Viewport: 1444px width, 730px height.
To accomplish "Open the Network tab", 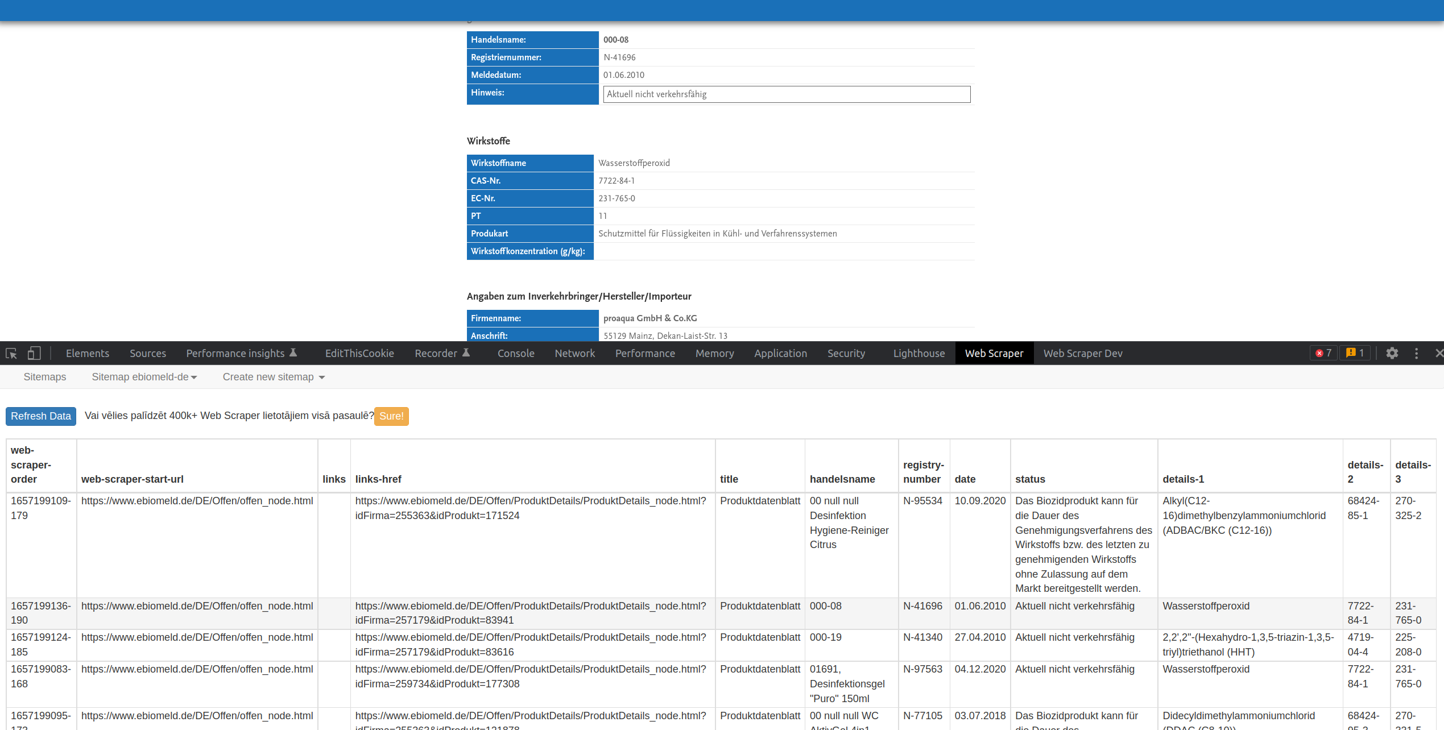I will (x=574, y=354).
